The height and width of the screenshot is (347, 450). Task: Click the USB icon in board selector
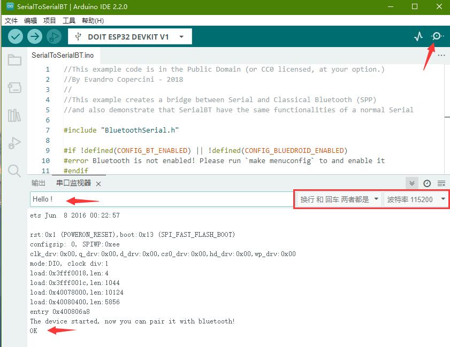coord(78,36)
